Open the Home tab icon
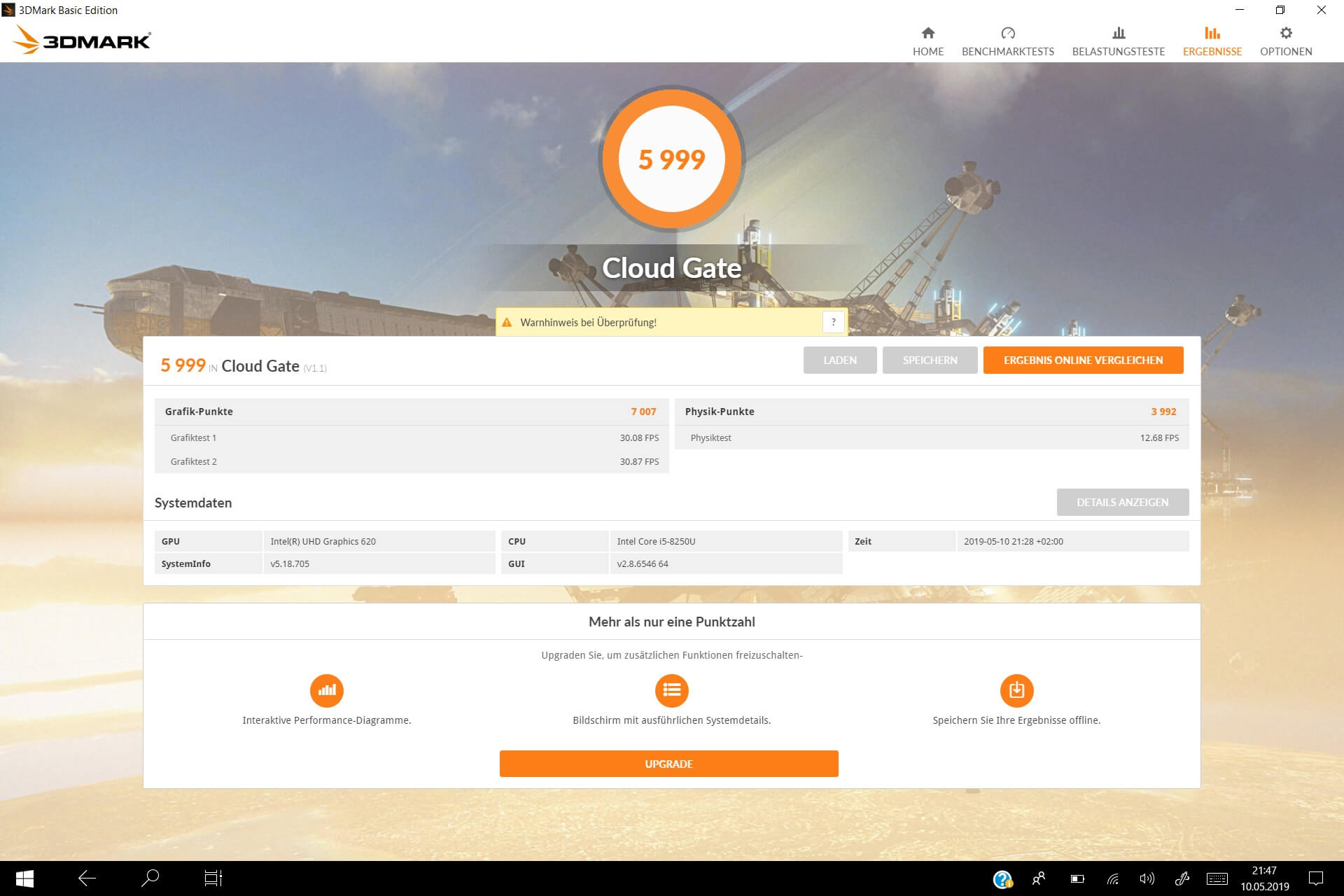Screen dimensions: 1344x896 (x=927, y=33)
